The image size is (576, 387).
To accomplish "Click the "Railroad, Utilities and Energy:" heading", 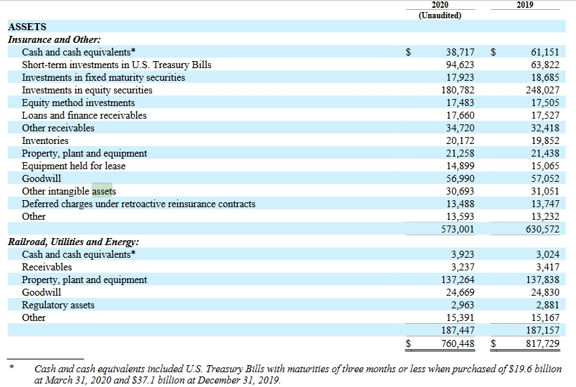I will 73,242.
